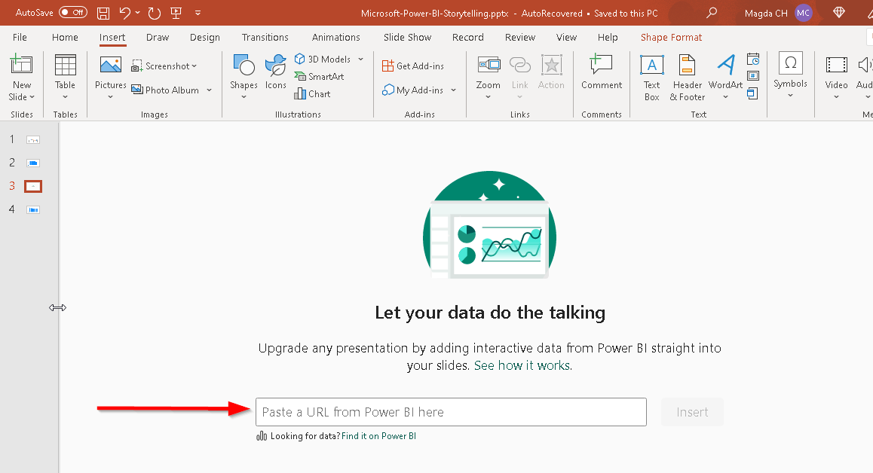The width and height of the screenshot is (873, 473).
Task: Open the WordArt gallery
Action: click(725, 78)
